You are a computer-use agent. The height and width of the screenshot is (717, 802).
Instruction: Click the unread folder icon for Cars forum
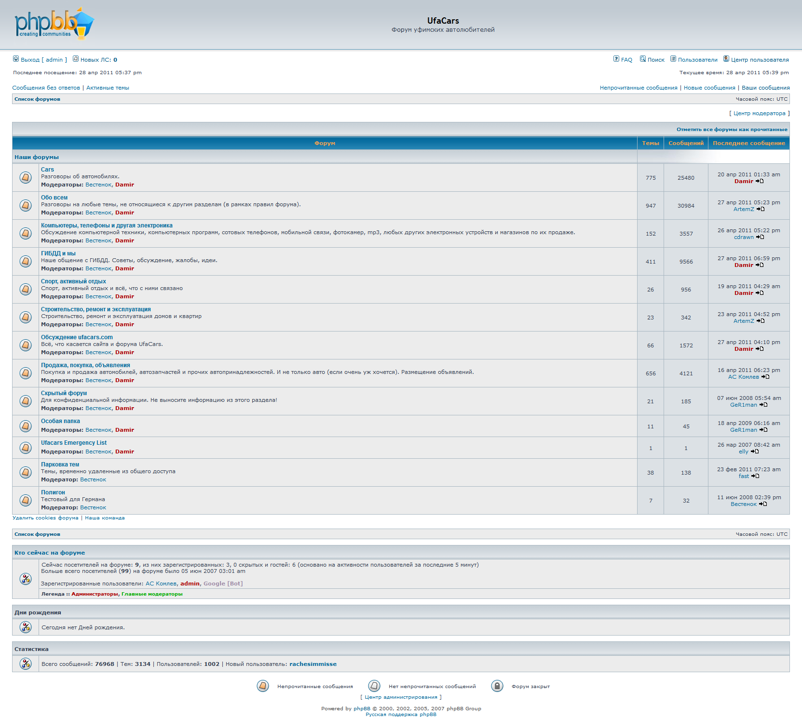point(26,177)
